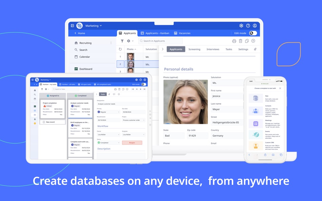The width and height of the screenshot is (322, 201).
Task: Click filter funnel icon on tablet toolbar
Action: pos(42,89)
